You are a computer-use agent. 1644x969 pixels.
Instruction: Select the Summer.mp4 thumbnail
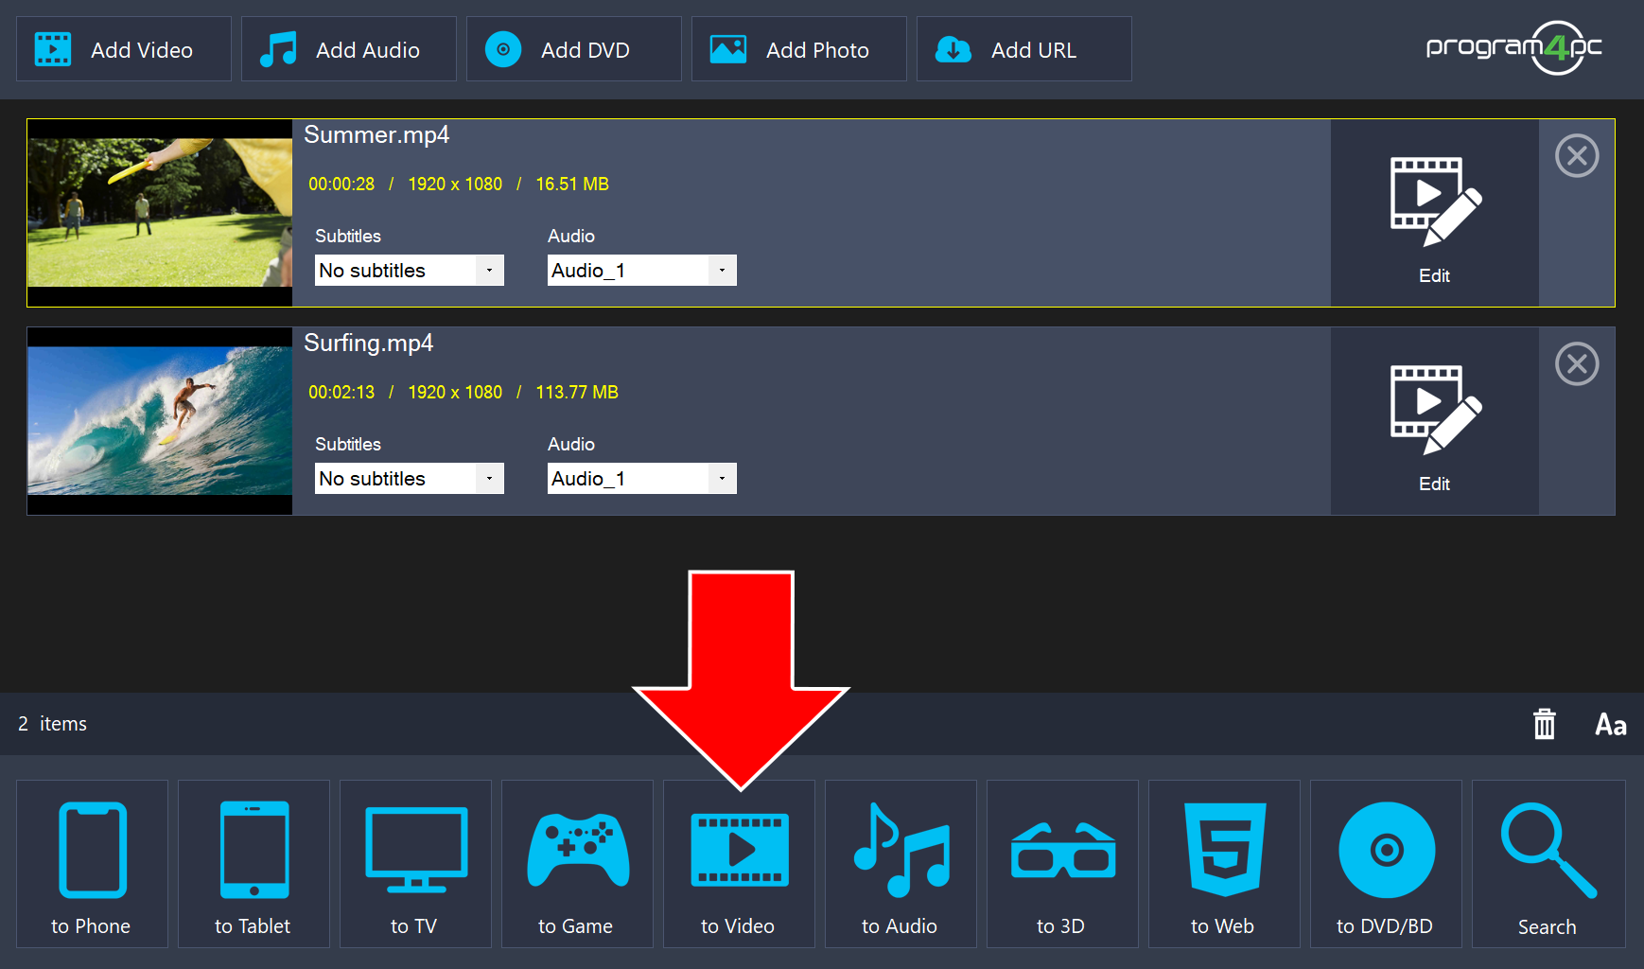click(x=160, y=213)
